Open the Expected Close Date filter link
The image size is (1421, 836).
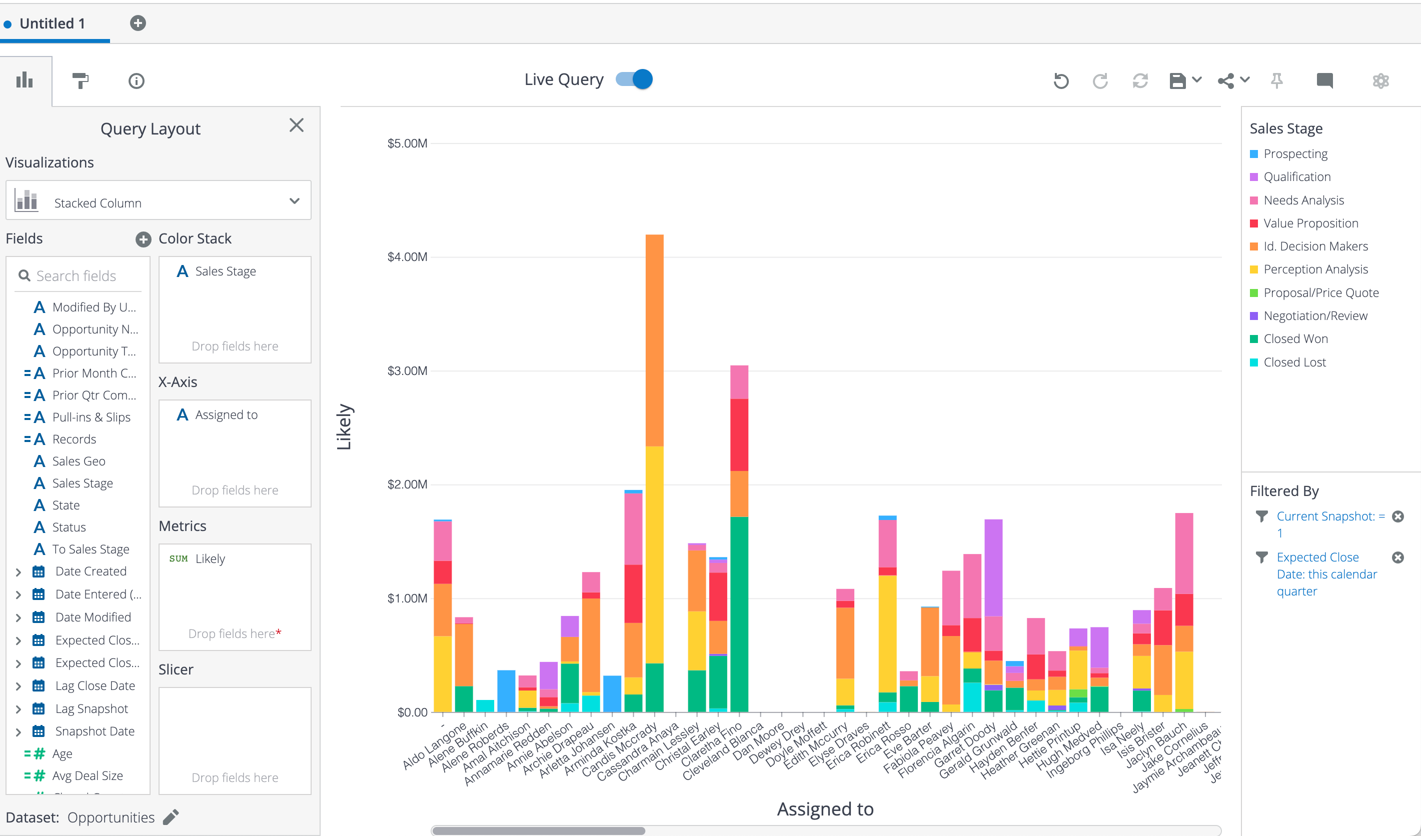(1327, 574)
